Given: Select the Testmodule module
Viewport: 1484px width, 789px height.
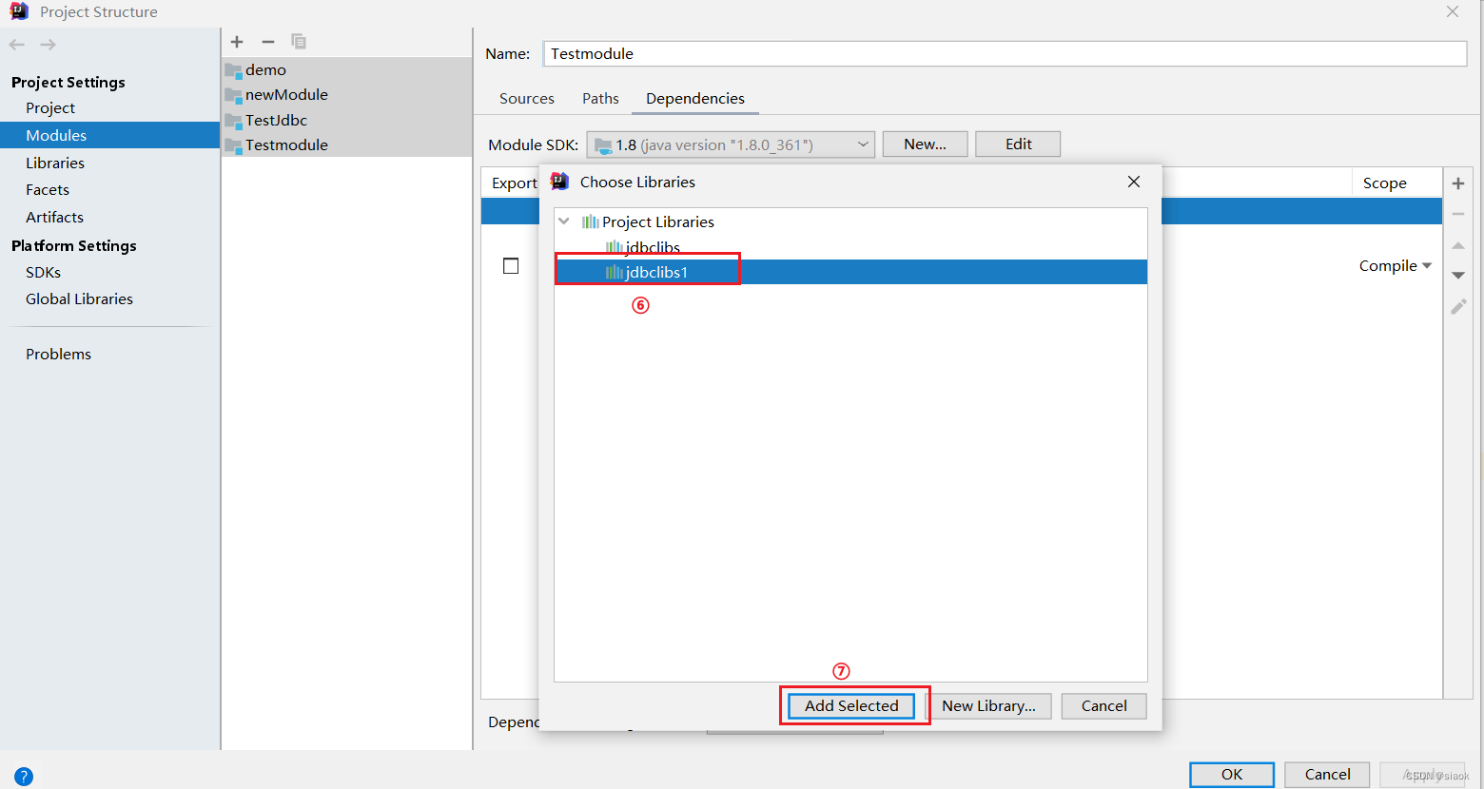Looking at the screenshot, I should pos(347,144).
